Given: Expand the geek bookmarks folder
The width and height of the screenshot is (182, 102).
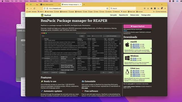Looking at the screenshot, I should click(90, 12).
